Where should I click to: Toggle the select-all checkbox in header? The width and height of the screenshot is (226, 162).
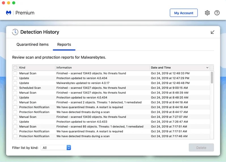[x=15, y=68]
